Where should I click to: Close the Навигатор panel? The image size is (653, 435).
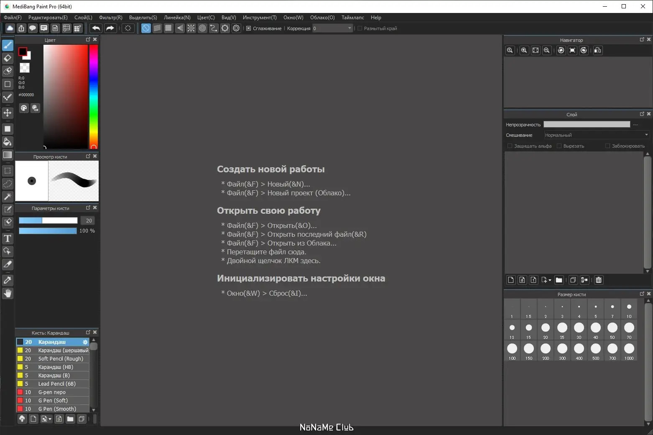click(x=649, y=39)
